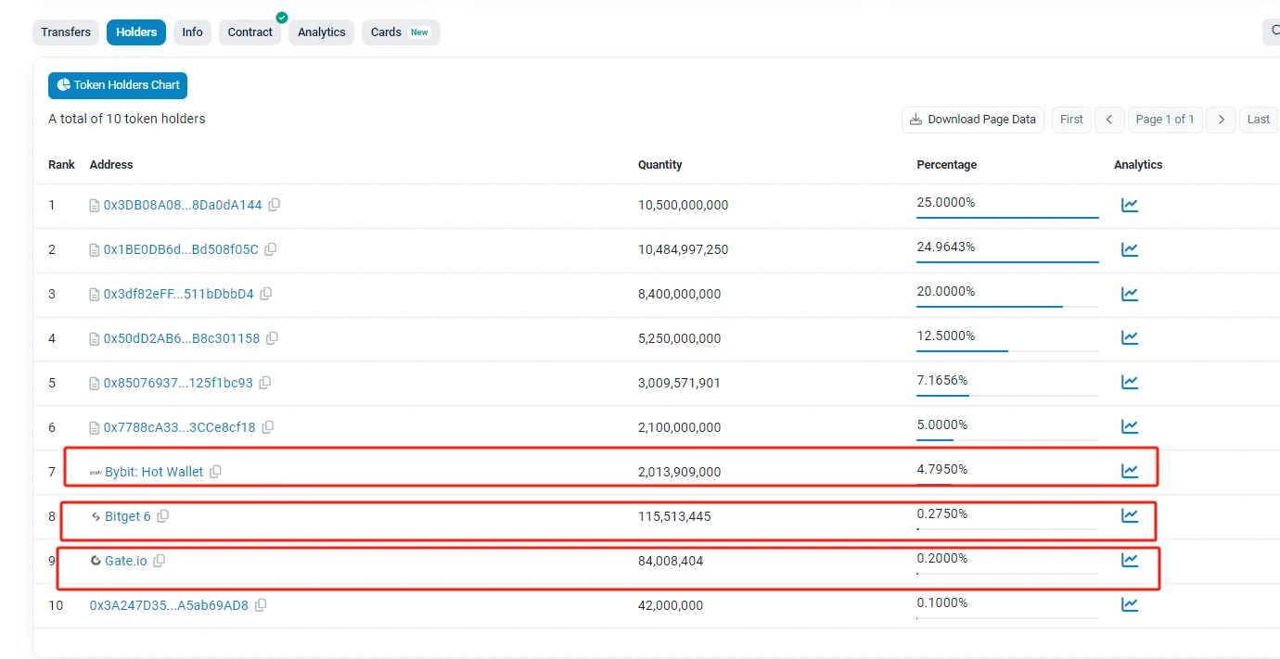Click analytics icon for rank 10 holder
This screenshot has height=659, width=1280.
(x=1129, y=605)
